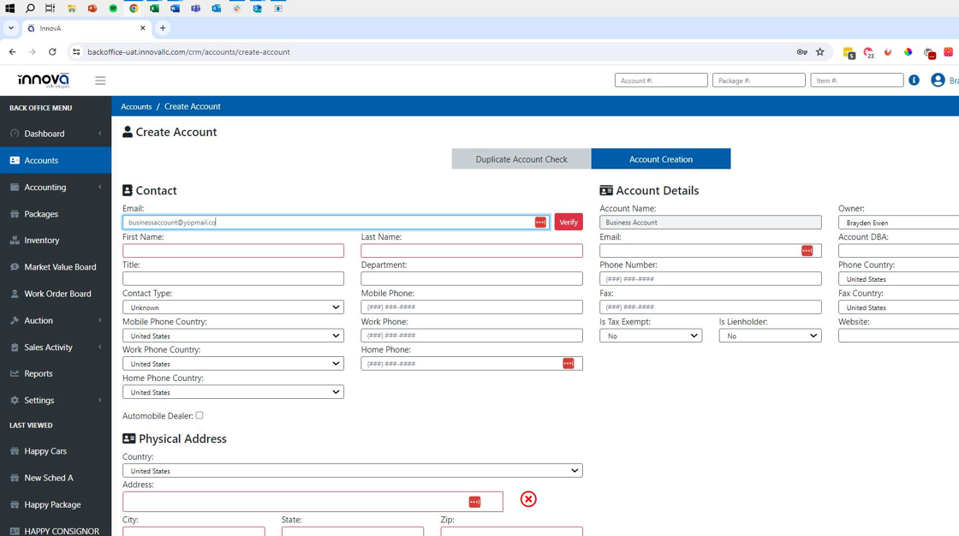
Task: Click red icon inside contact Email field
Action: tap(540, 222)
